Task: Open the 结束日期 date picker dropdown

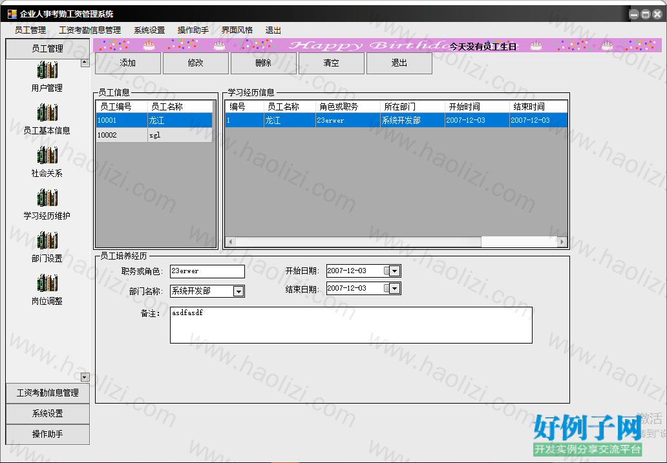Action: (x=395, y=288)
